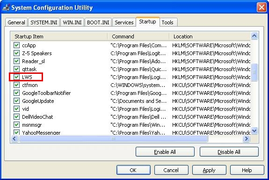Click the qttask command path cell
Screen dimensions: 269x180
(138, 69)
